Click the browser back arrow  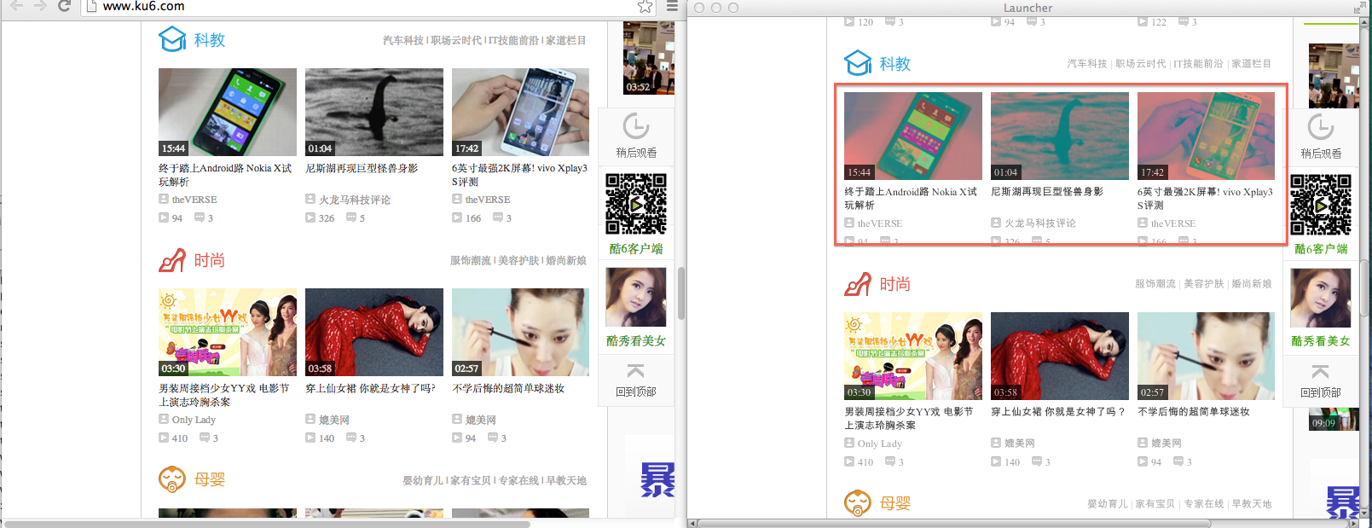pyautogui.click(x=16, y=6)
